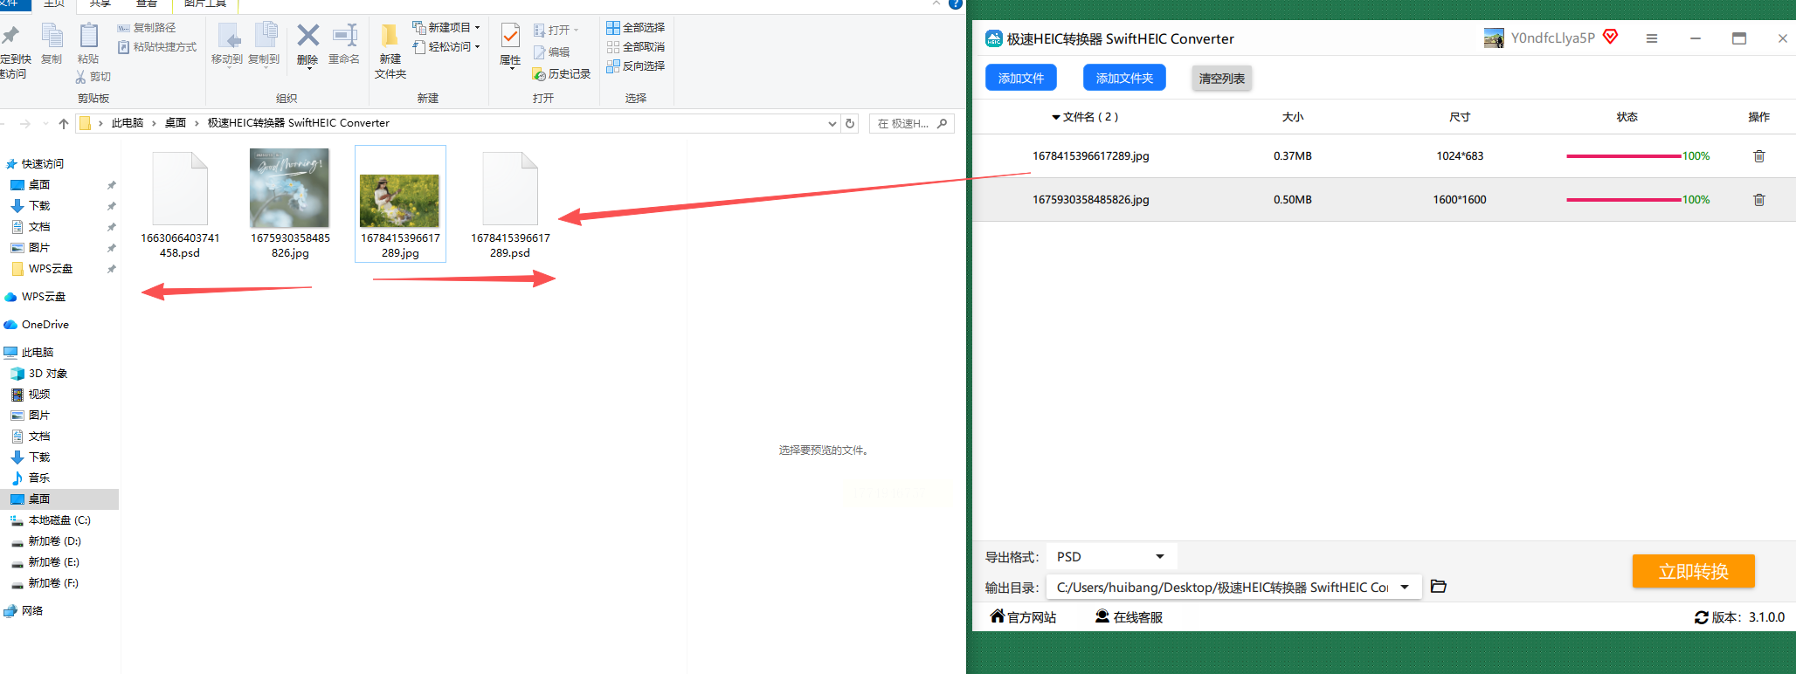Click the blue help icon in Explorer
The image size is (1796, 674).
click(956, 3)
